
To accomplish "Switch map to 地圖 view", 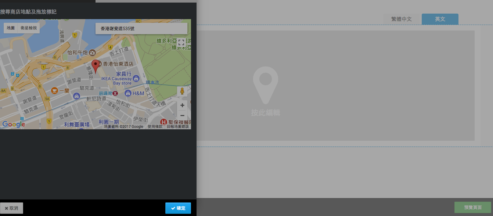I will [11, 28].
